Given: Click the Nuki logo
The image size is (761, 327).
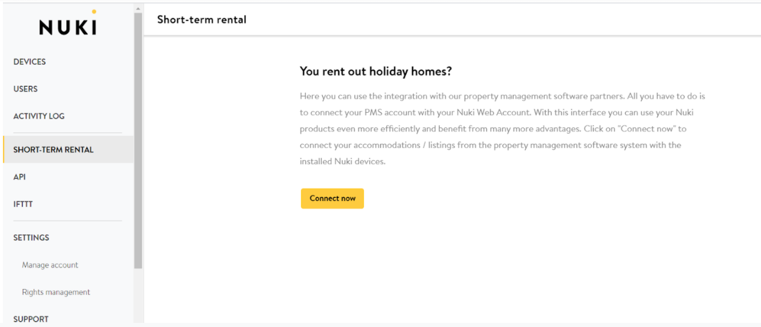Looking at the screenshot, I should tap(68, 27).
